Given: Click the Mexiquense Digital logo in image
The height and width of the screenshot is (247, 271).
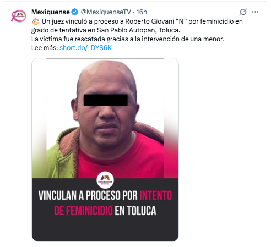Looking at the screenshot, I should (x=105, y=180).
